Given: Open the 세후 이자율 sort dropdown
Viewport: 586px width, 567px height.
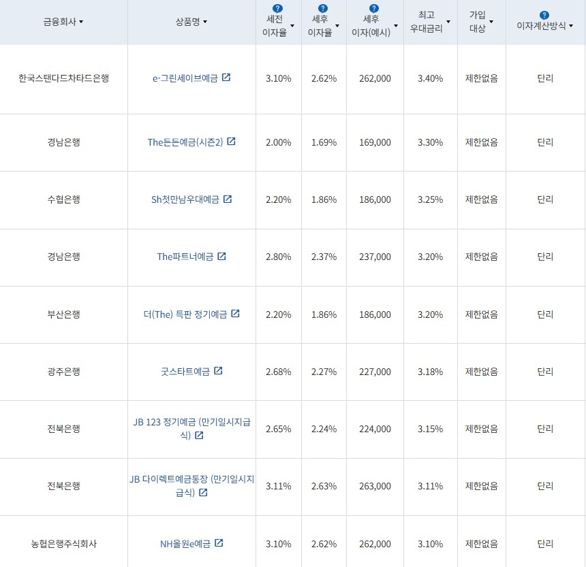Looking at the screenshot, I should [x=338, y=27].
